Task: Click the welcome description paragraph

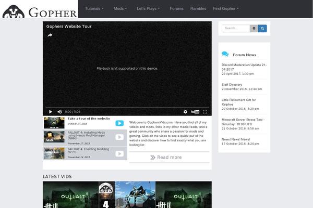Action: tap(168, 134)
